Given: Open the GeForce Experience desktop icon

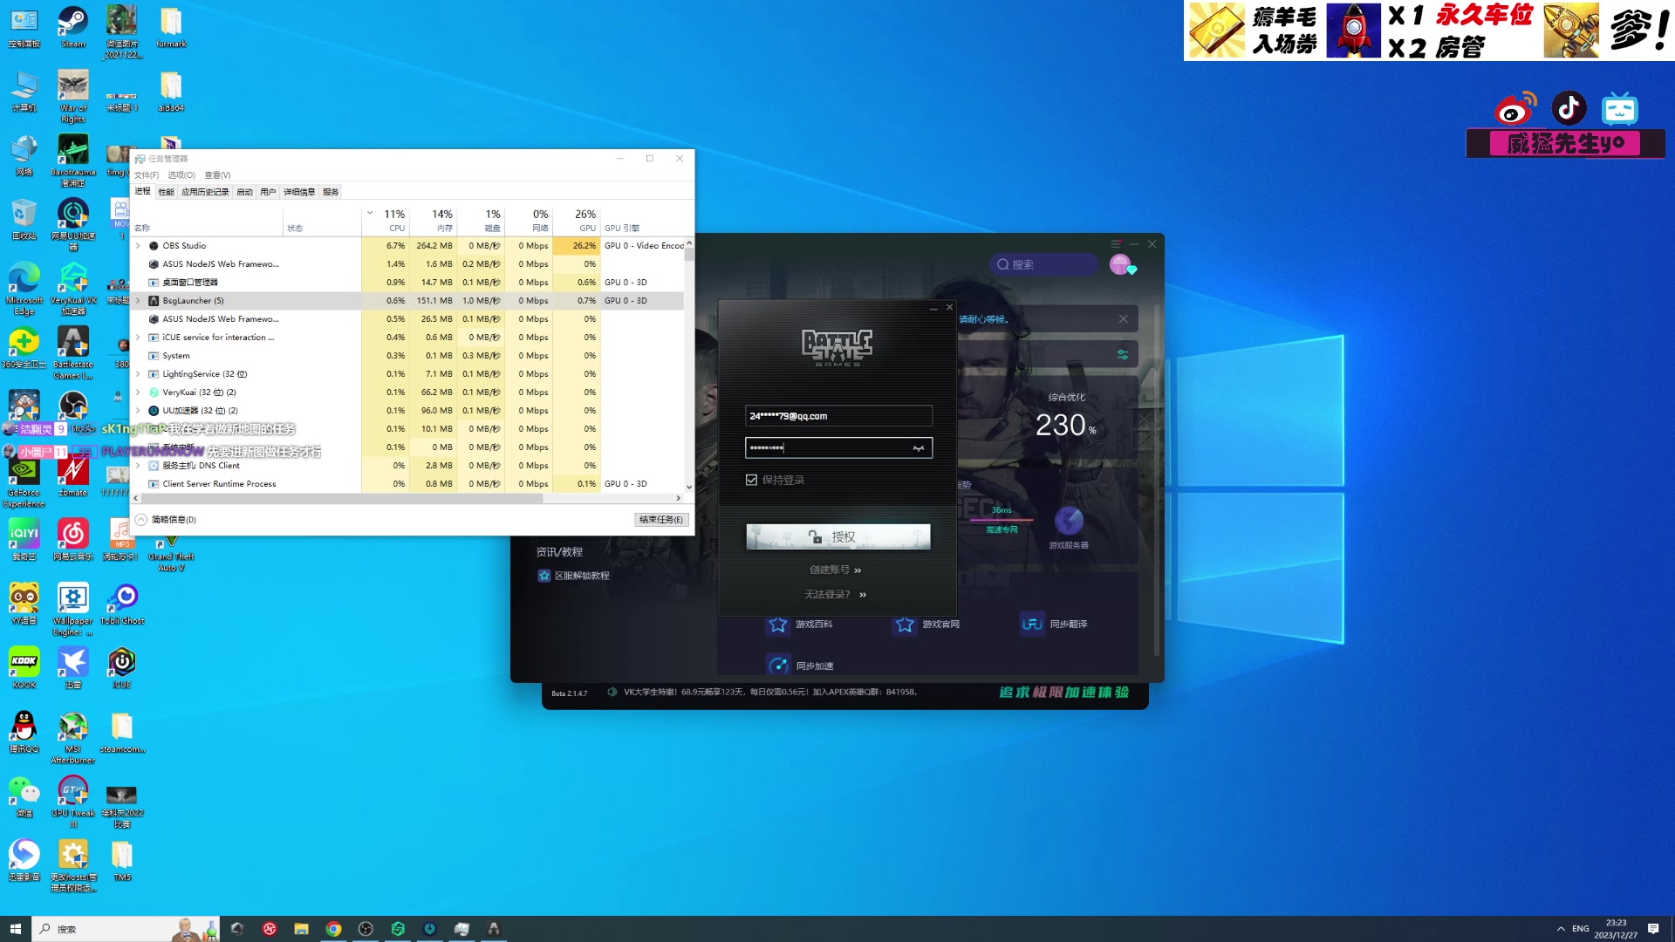Looking at the screenshot, I should pos(24,481).
